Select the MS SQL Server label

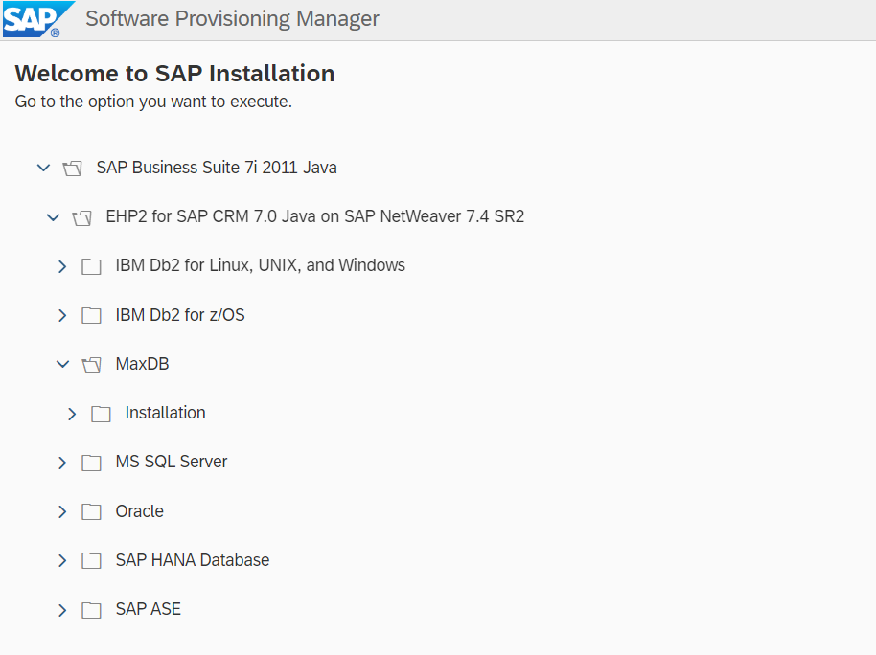coord(172,462)
